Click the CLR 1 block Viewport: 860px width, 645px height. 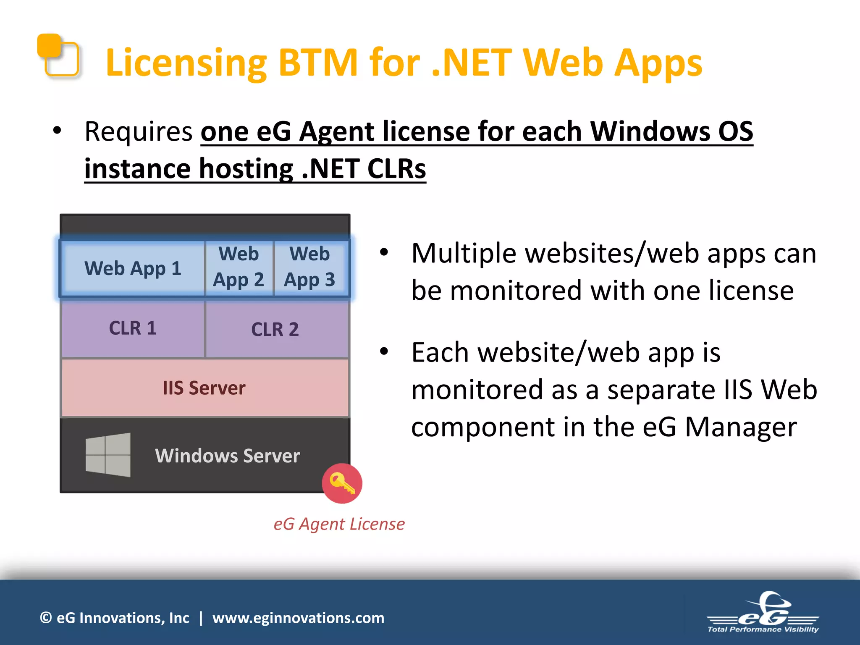click(x=133, y=328)
